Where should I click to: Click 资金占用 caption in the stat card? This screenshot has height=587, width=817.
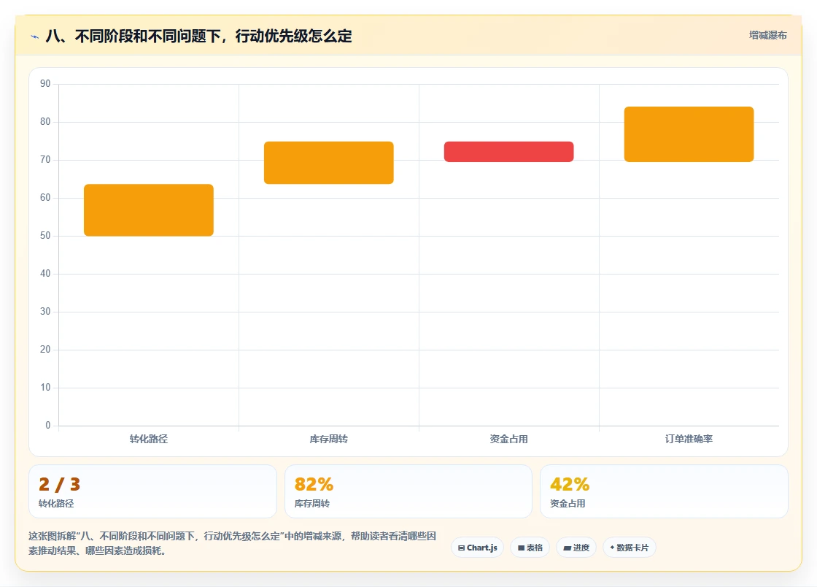(x=568, y=504)
